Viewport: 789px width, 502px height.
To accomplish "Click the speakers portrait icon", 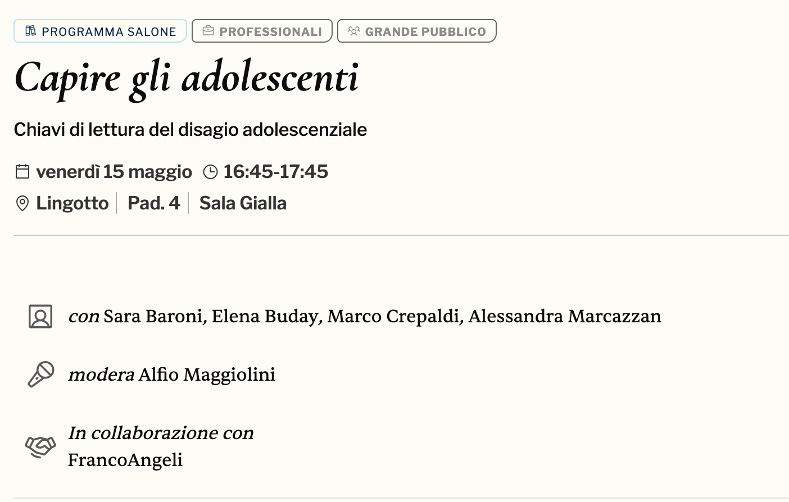I will pyautogui.click(x=40, y=317).
